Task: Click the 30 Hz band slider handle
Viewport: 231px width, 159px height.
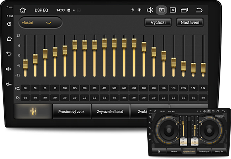Action: pyautogui.click(x=25, y=63)
